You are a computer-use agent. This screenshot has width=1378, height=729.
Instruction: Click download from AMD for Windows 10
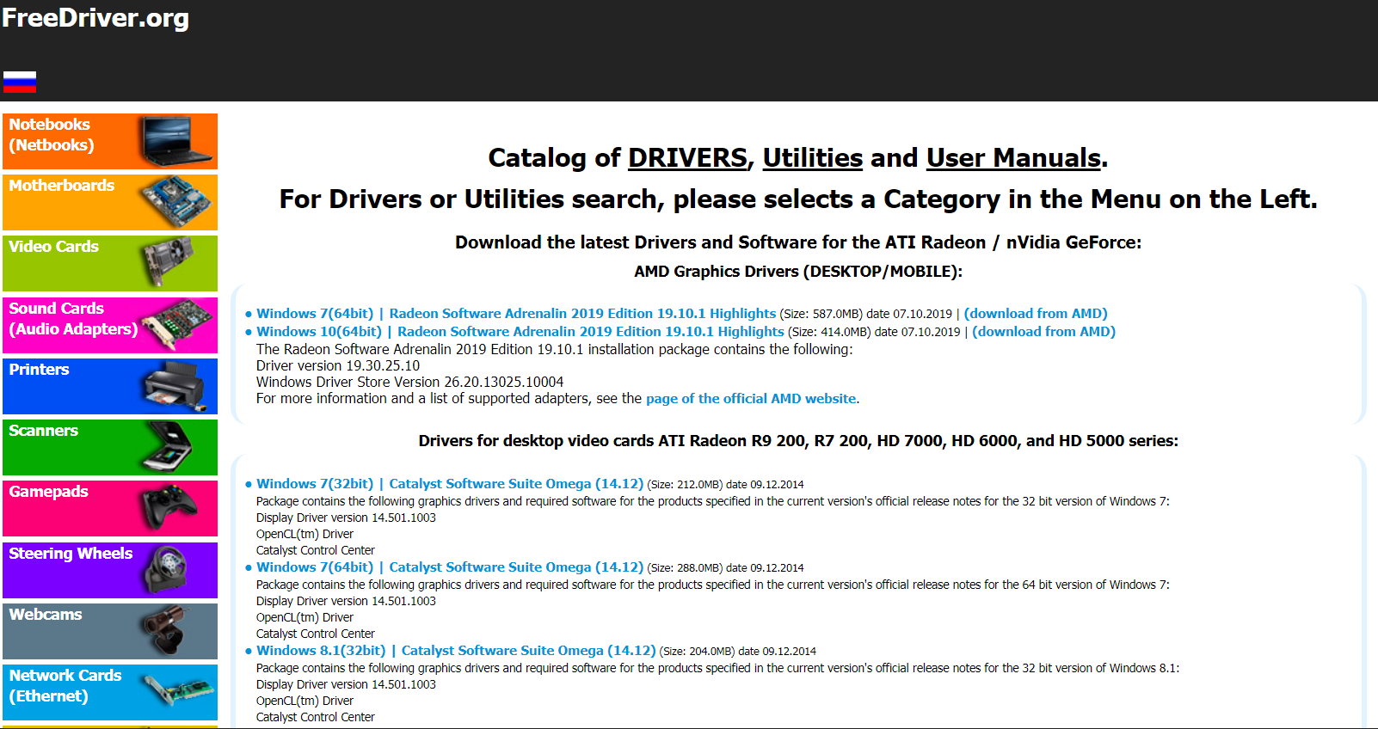point(1043,332)
